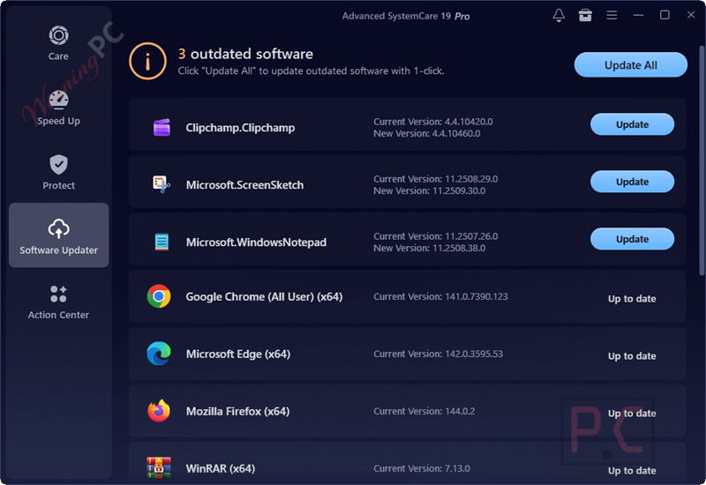Minimize the Advanced SystemCare window
The width and height of the screenshot is (706, 485).
(x=638, y=15)
